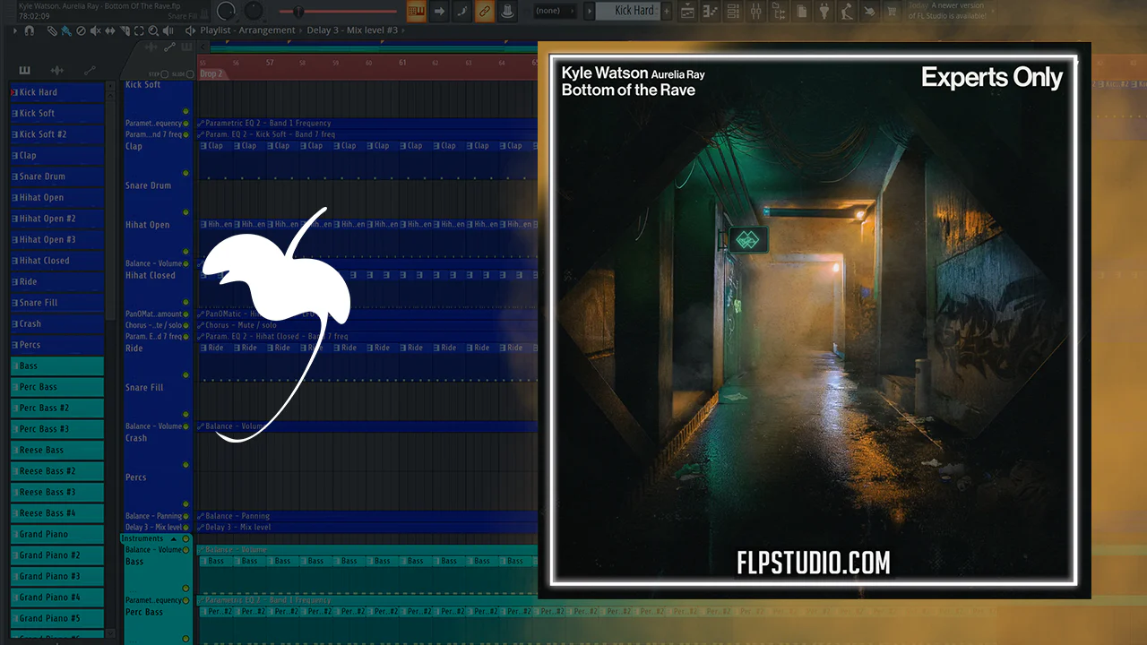This screenshot has width=1147, height=645.
Task: Toggle the STEP checkbox
Action: [164, 74]
